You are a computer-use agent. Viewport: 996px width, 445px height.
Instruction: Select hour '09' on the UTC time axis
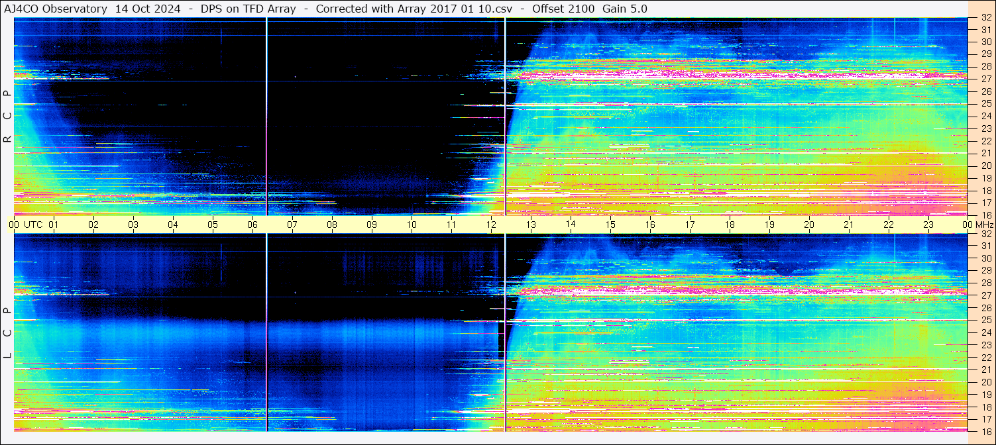(x=372, y=224)
